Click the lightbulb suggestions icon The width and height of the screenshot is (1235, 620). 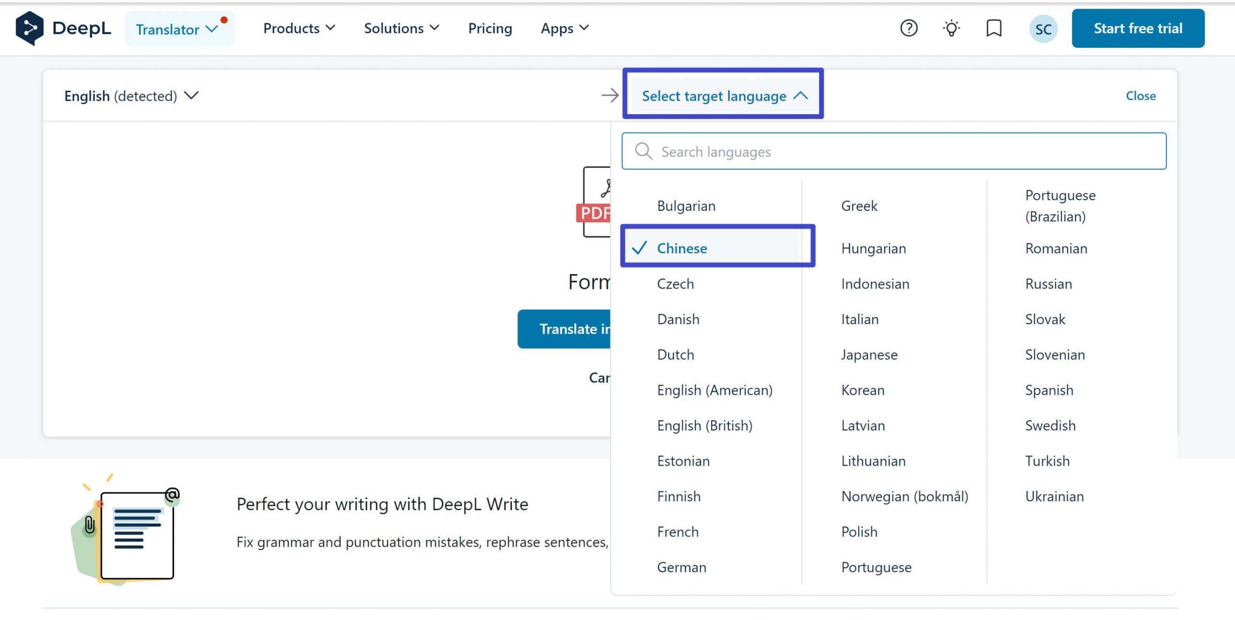pyautogui.click(x=951, y=28)
